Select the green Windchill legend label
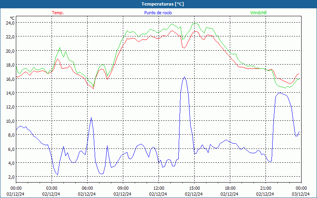 [x=258, y=13]
